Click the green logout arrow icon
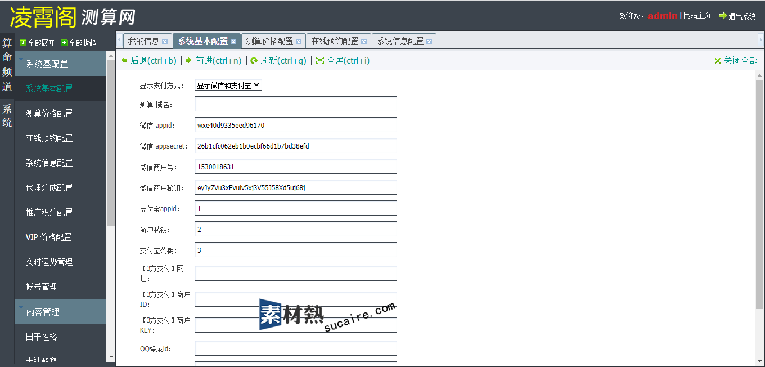This screenshot has width=765, height=367. [723, 16]
